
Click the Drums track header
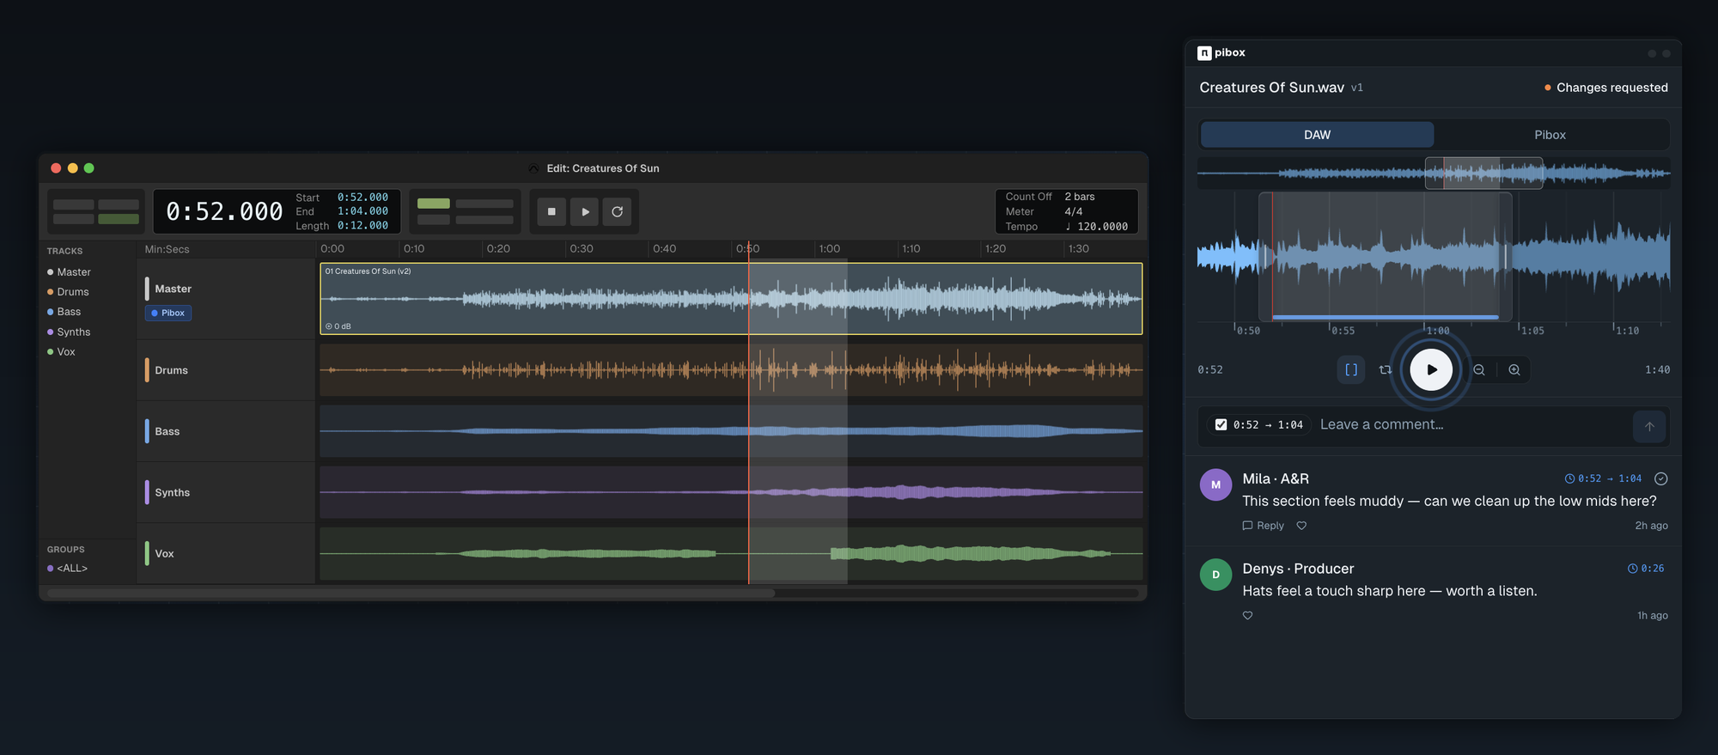(226, 370)
